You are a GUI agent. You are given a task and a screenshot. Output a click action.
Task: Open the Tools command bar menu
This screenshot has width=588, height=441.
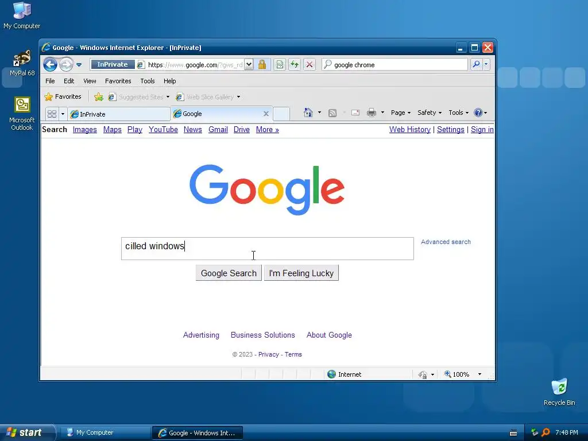pos(458,113)
